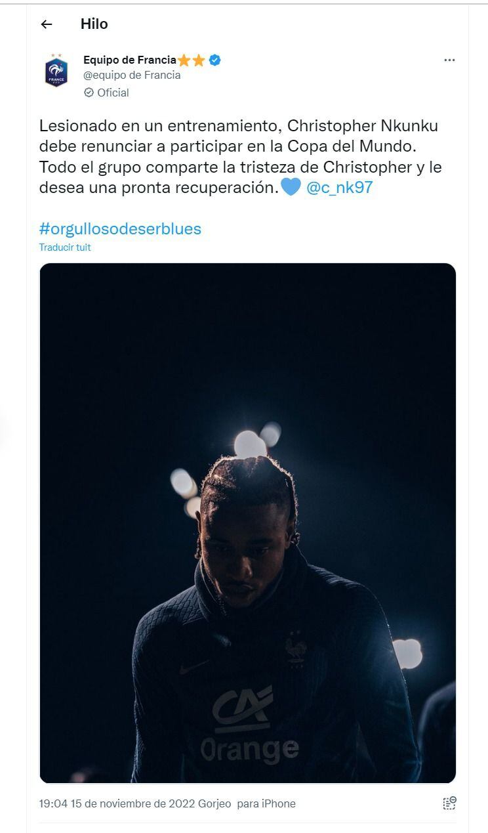This screenshot has width=488, height=833.
Task: Click the blue verified badge
Action: pos(215,60)
